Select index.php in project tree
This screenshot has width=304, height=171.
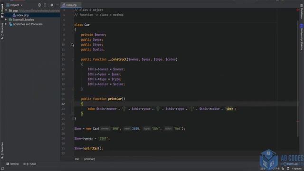[32, 15]
